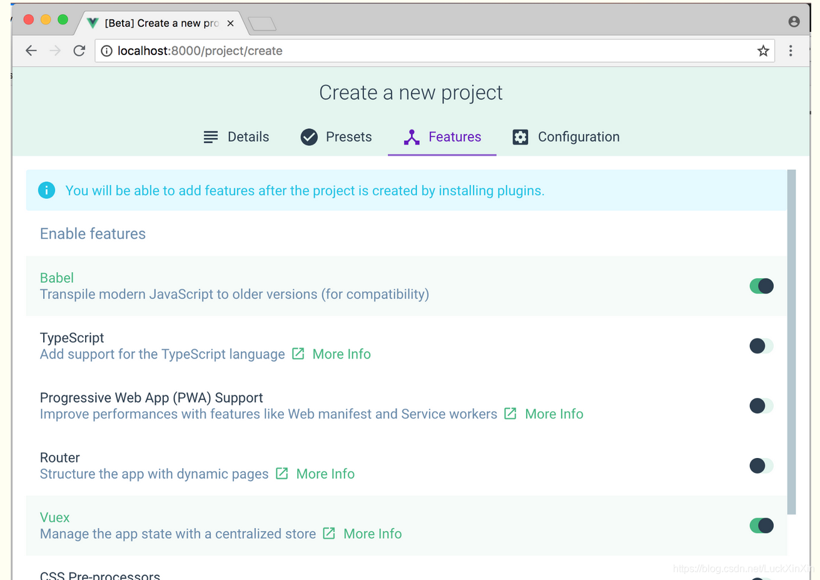Bookmark this page with the star icon
This screenshot has height=580, width=820.
coord(763,51)
